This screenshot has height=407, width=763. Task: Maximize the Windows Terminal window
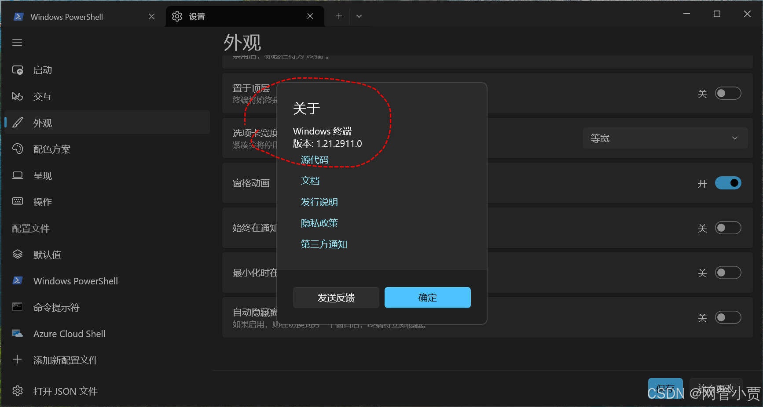pyautogui.click(x=717, y=14)
